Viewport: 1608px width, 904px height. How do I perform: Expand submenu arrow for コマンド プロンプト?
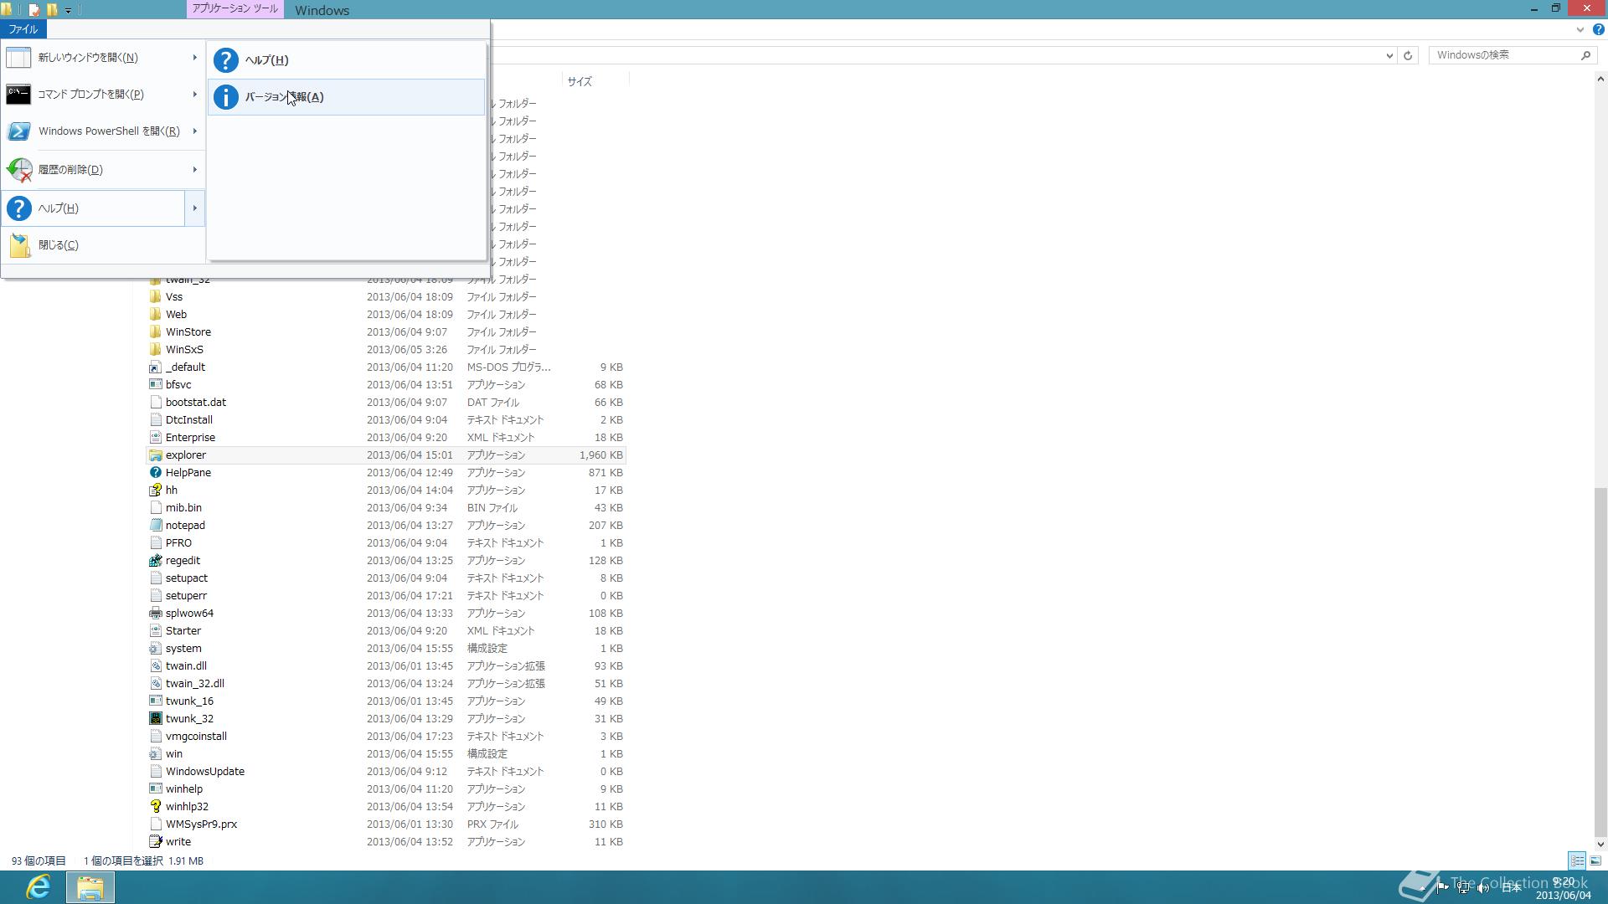[194, 95]
